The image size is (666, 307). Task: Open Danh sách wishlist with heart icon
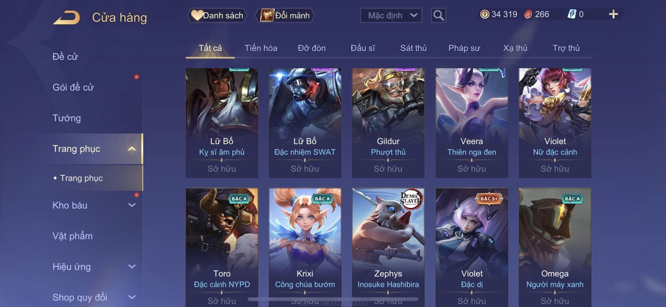click(x=217, y=15)
